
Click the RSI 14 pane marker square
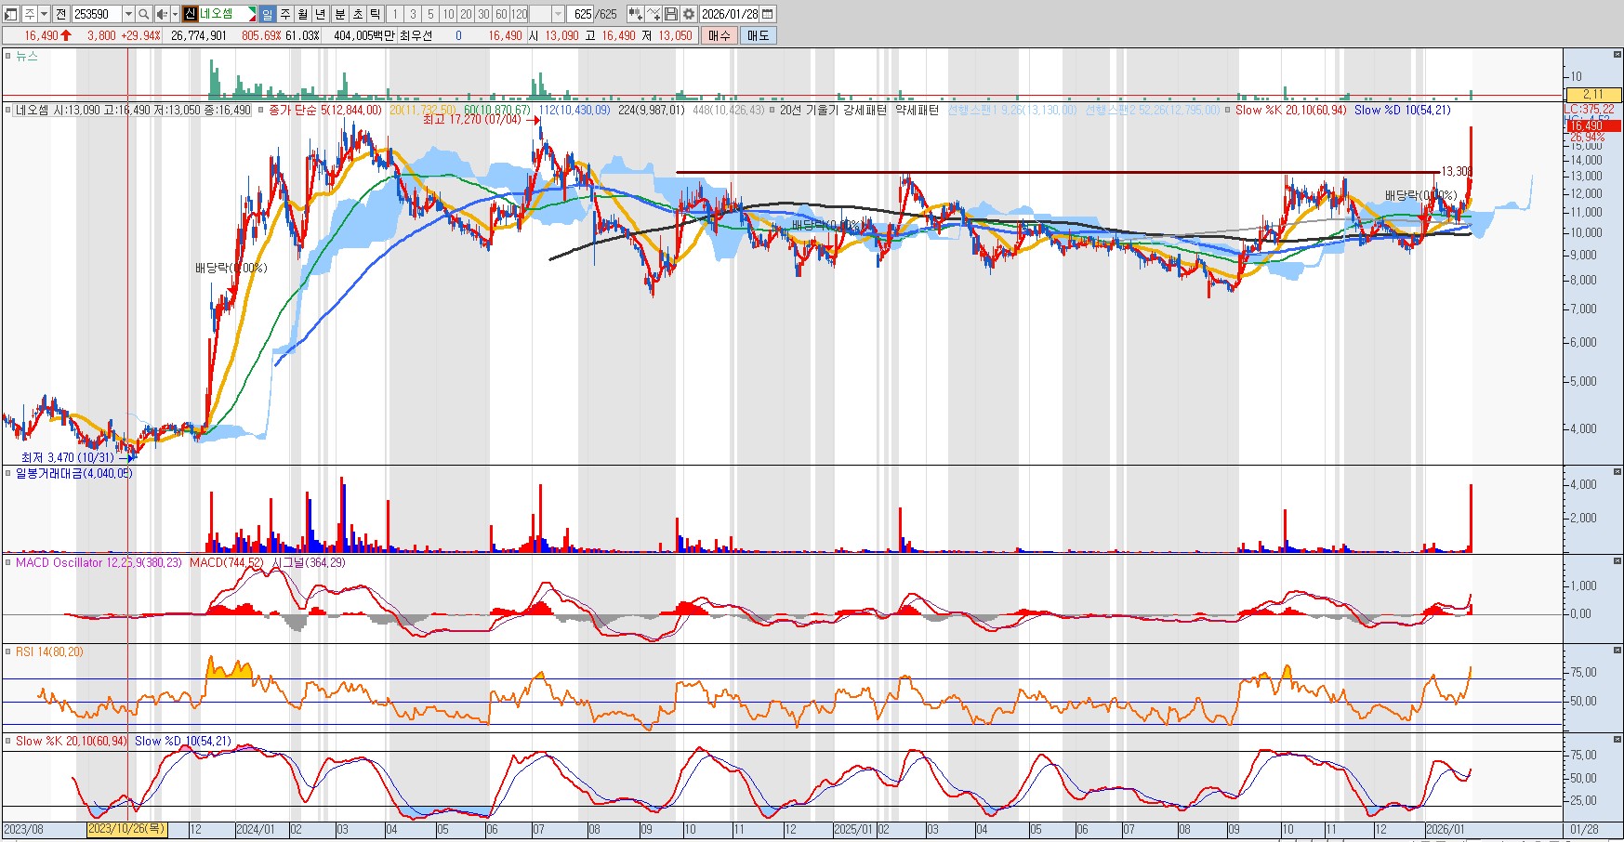tap(8, 651)
